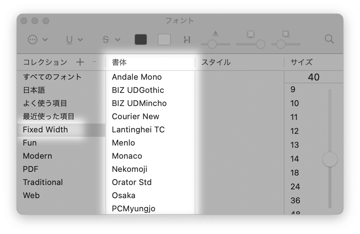Choose the BIZ UDGothic font family
The width and height of the screenshot is (360, 234).
150,90
